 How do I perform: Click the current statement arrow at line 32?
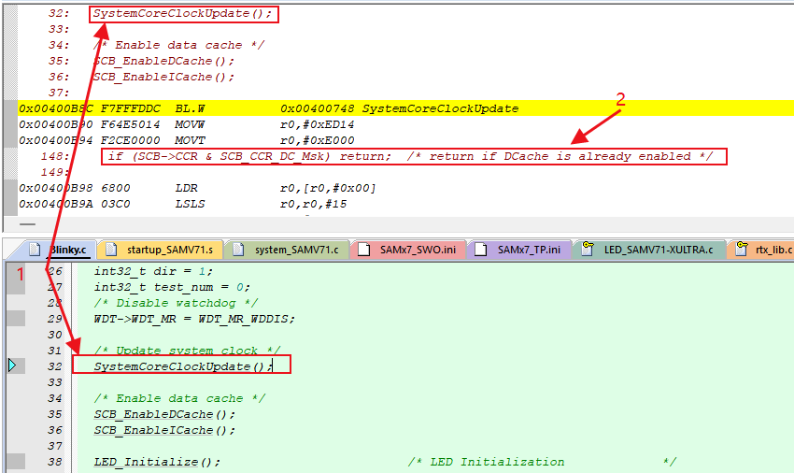[x=13, y=366]
